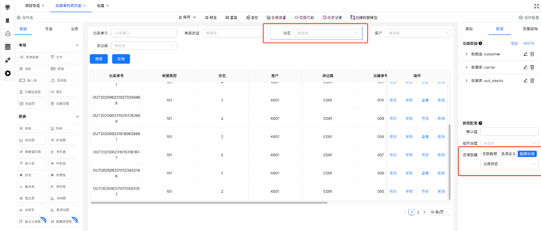The height and width of the screenshot is (231, 541).
Task: Delete the 数据库: customer entry with trash icon
Action: 532,54
